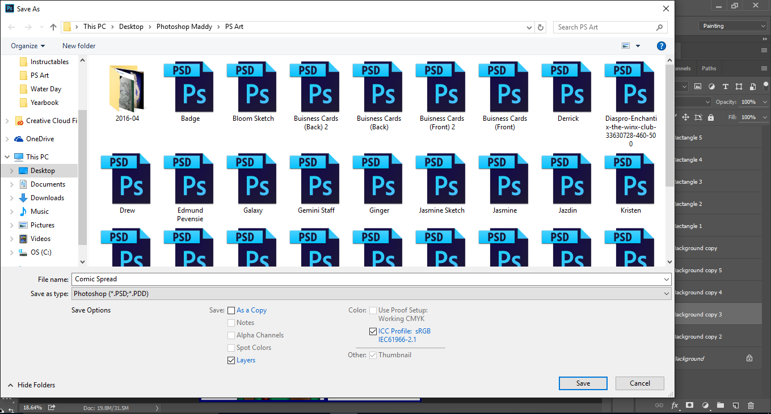771x414 pixels.
Task: Uncheck the Layers checkbox
Action: point(231,360)
